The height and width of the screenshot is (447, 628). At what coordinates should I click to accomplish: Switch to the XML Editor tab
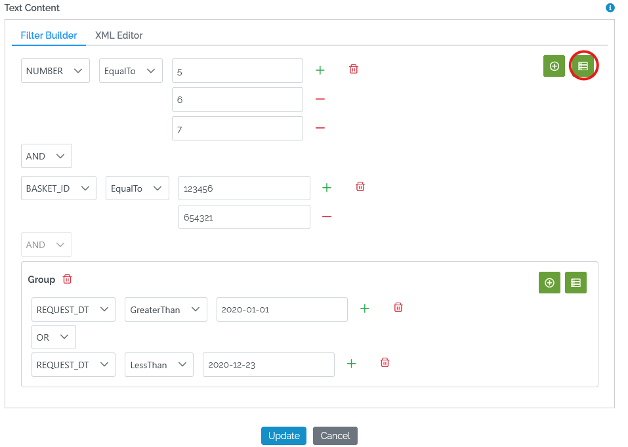[119, 35]
